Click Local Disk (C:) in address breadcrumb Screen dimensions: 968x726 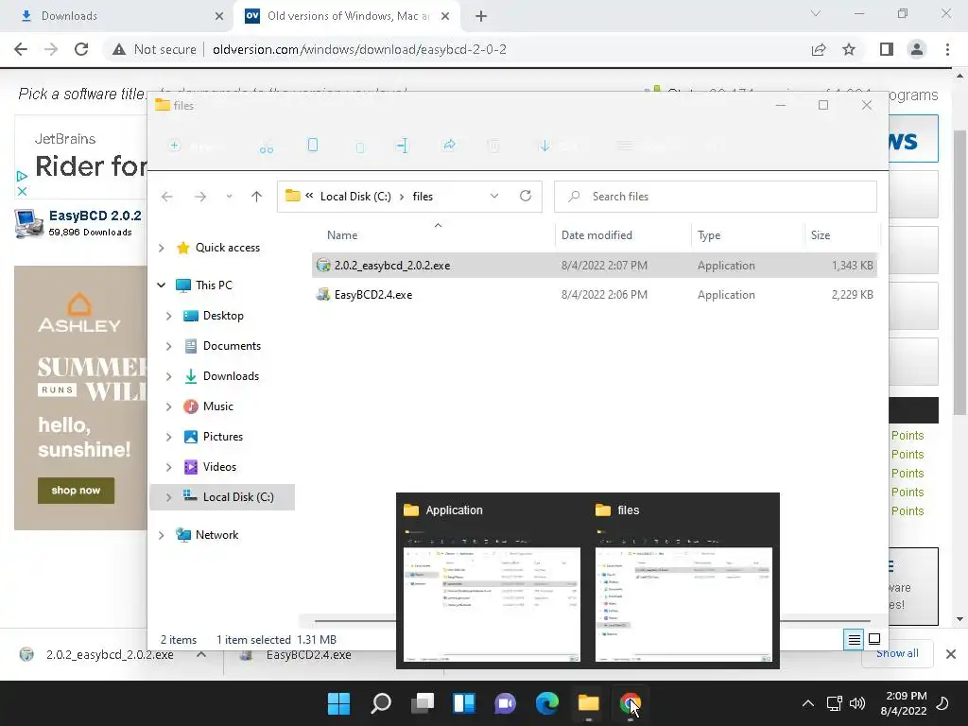pyautogui.click(x=355, y=197)
